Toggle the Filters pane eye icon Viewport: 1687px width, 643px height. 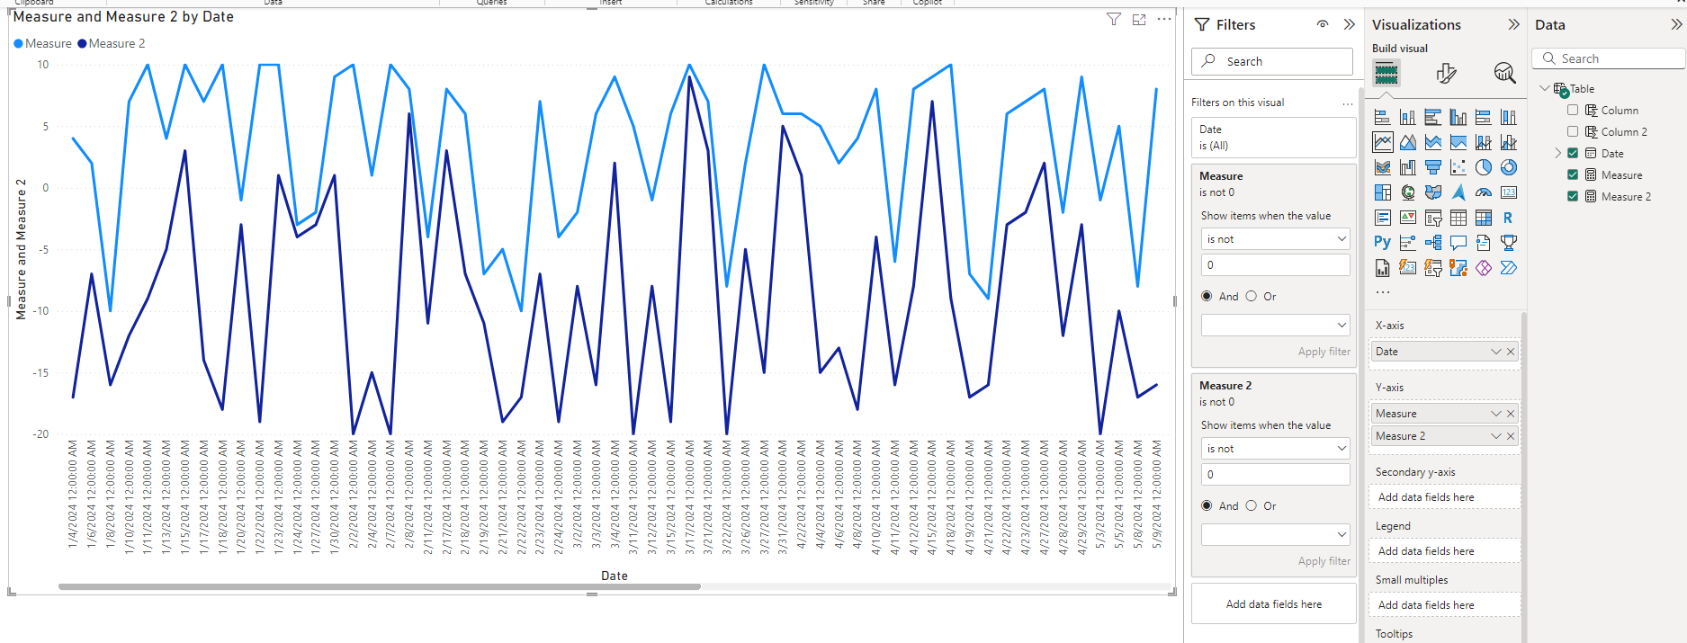point(1323,24)
